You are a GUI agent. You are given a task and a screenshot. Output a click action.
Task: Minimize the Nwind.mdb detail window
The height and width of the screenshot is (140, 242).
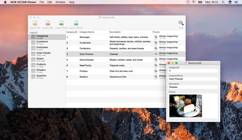(x=173, y=63)
